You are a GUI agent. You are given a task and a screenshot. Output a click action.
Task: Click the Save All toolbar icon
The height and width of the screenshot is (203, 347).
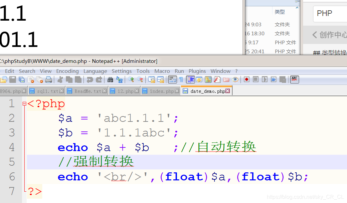click(x=22, y=80)
